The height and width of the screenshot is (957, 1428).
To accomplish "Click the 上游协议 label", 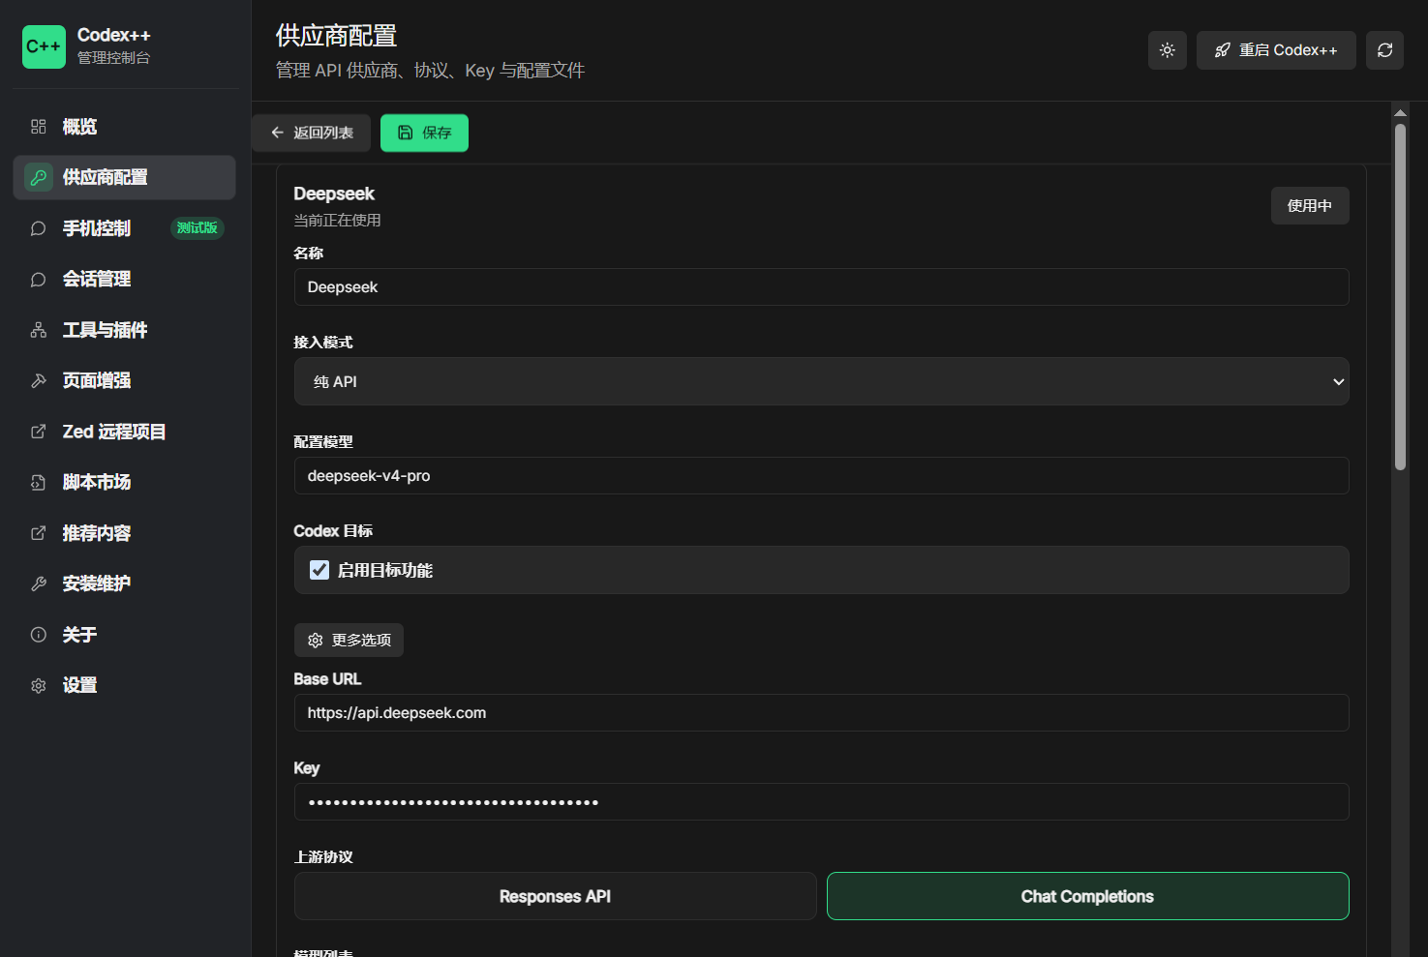I will point(323,857).
